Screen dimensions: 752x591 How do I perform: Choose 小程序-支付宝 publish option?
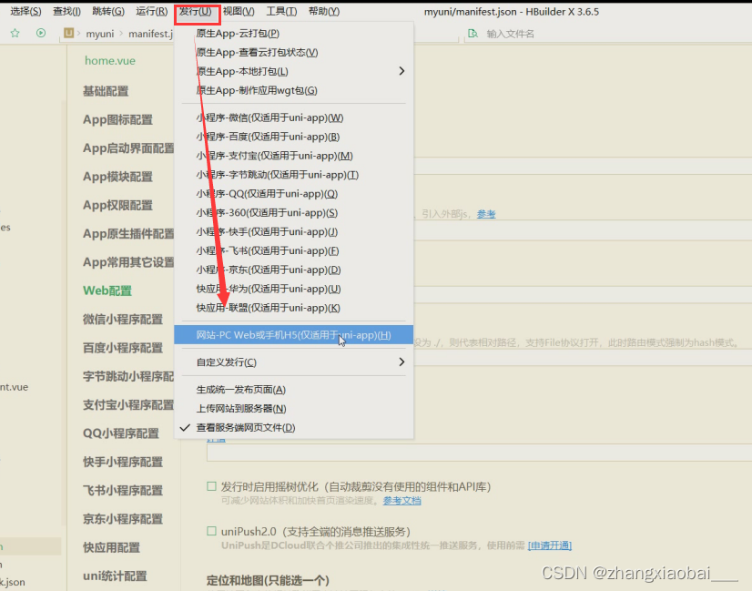tap(293, 156)
